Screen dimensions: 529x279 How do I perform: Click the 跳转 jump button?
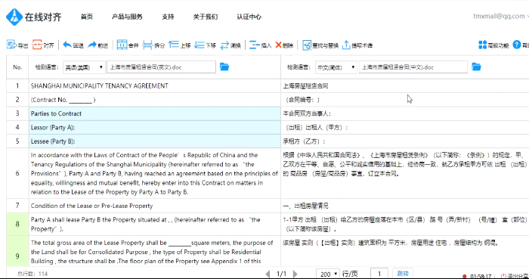403,274
